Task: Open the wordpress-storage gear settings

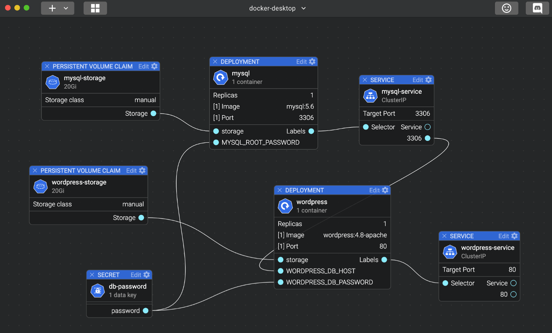Action: (x=143, y=171)
